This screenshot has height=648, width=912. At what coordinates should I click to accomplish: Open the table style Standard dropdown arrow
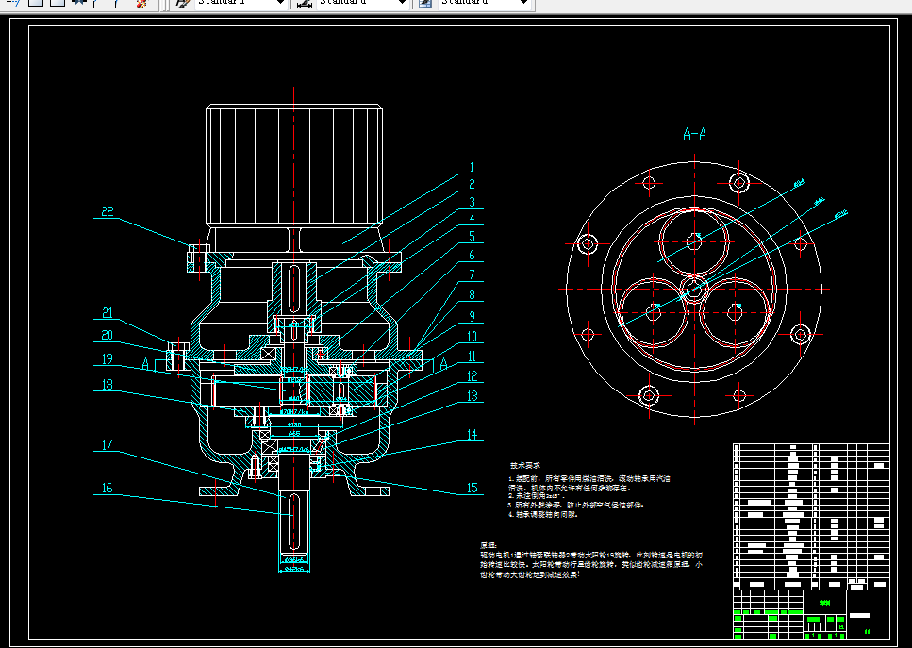pos(523,3)
